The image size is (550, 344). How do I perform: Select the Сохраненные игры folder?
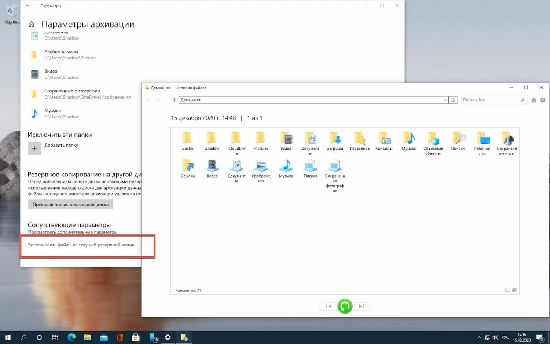tap(507, 143)
